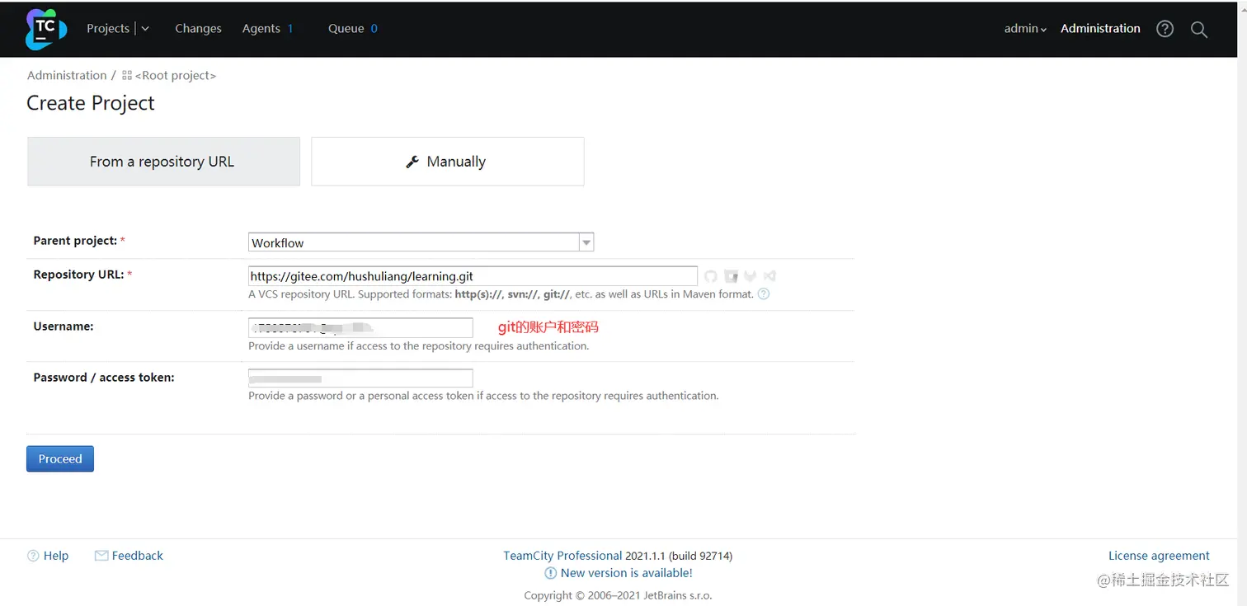Select the From a repository URL tab
This screenshot has width=1247, height=606.
pyautogui.click(x=163, y=162)
